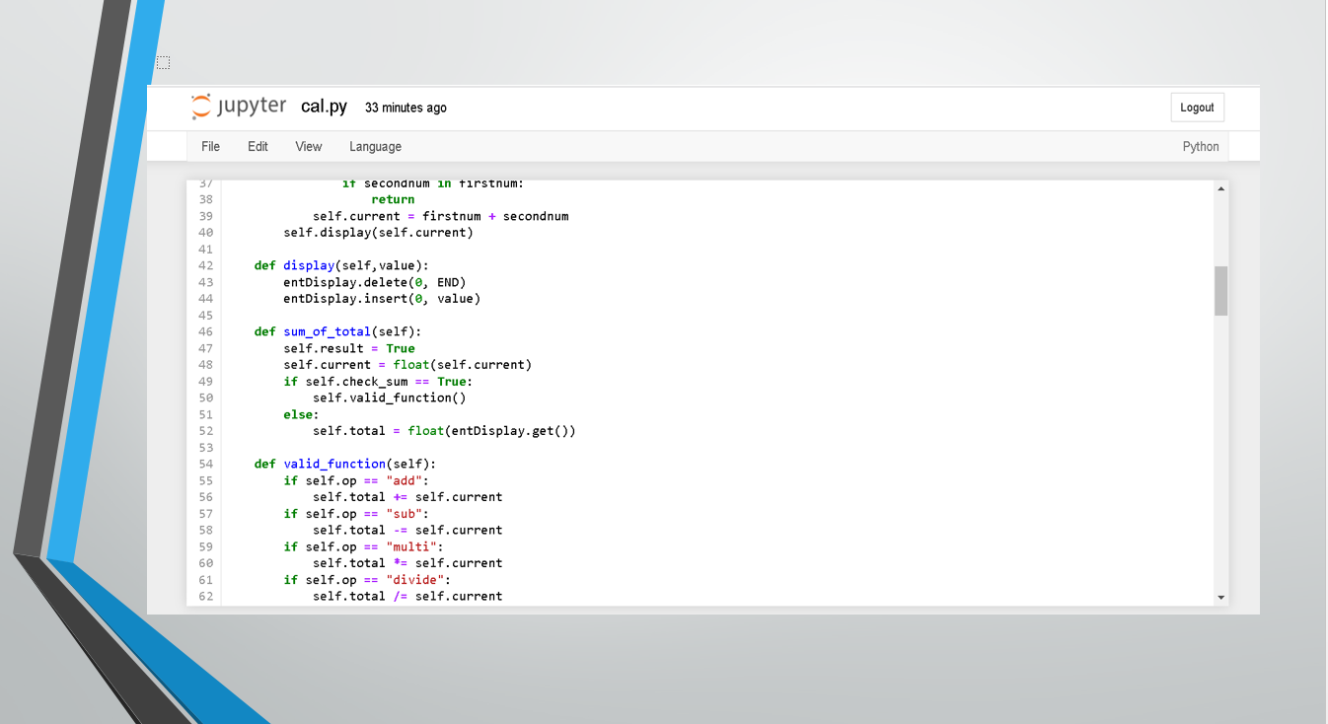1328x724 pixels.
Task: Click the scroll down arrow of editor
Action: click(1221, 598)
